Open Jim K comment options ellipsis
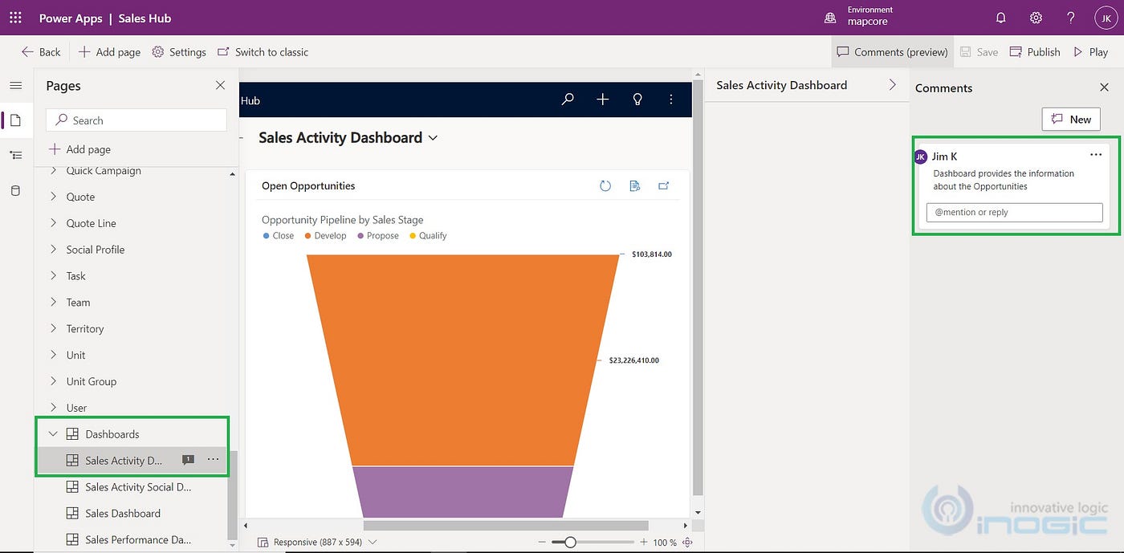This screenshot has width=1124, height=553. (x=1096, y=155)
